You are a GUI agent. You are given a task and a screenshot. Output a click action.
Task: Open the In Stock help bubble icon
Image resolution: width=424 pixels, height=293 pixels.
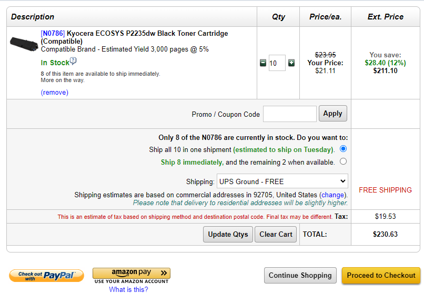pos(73,61)
